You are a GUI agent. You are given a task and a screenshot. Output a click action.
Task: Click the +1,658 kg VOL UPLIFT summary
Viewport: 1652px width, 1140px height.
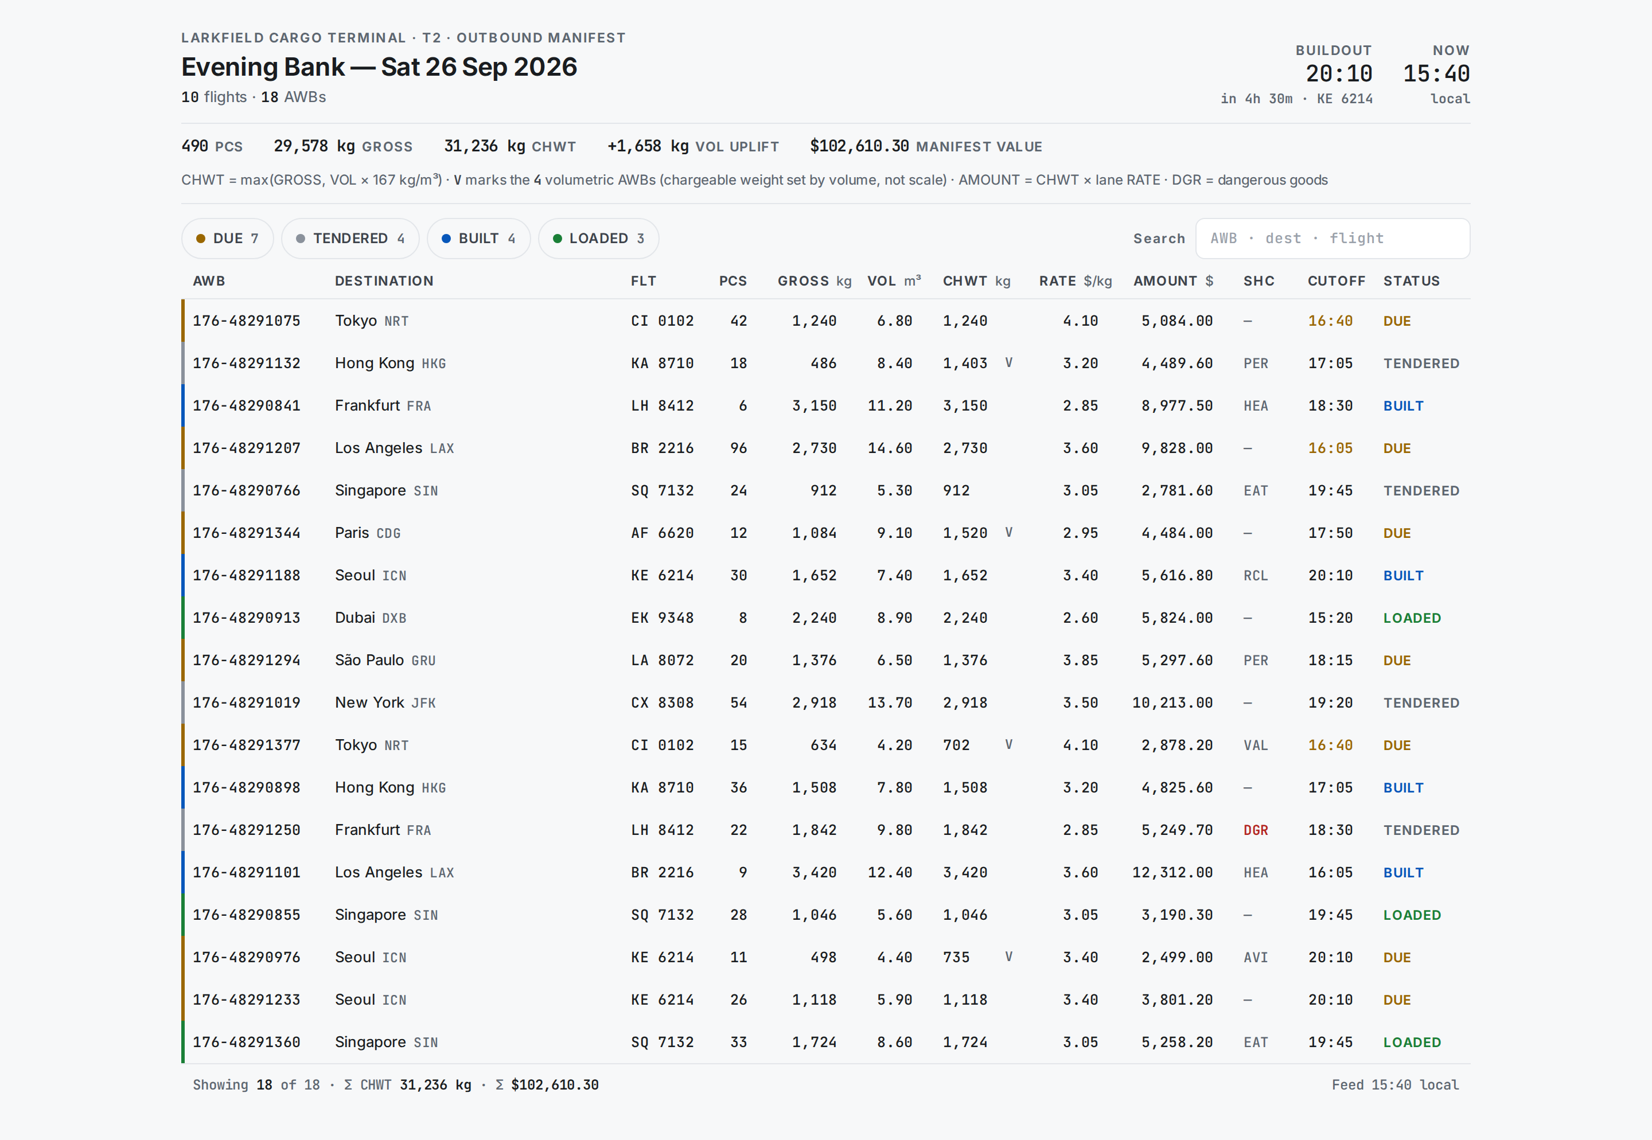click(692, 146)
